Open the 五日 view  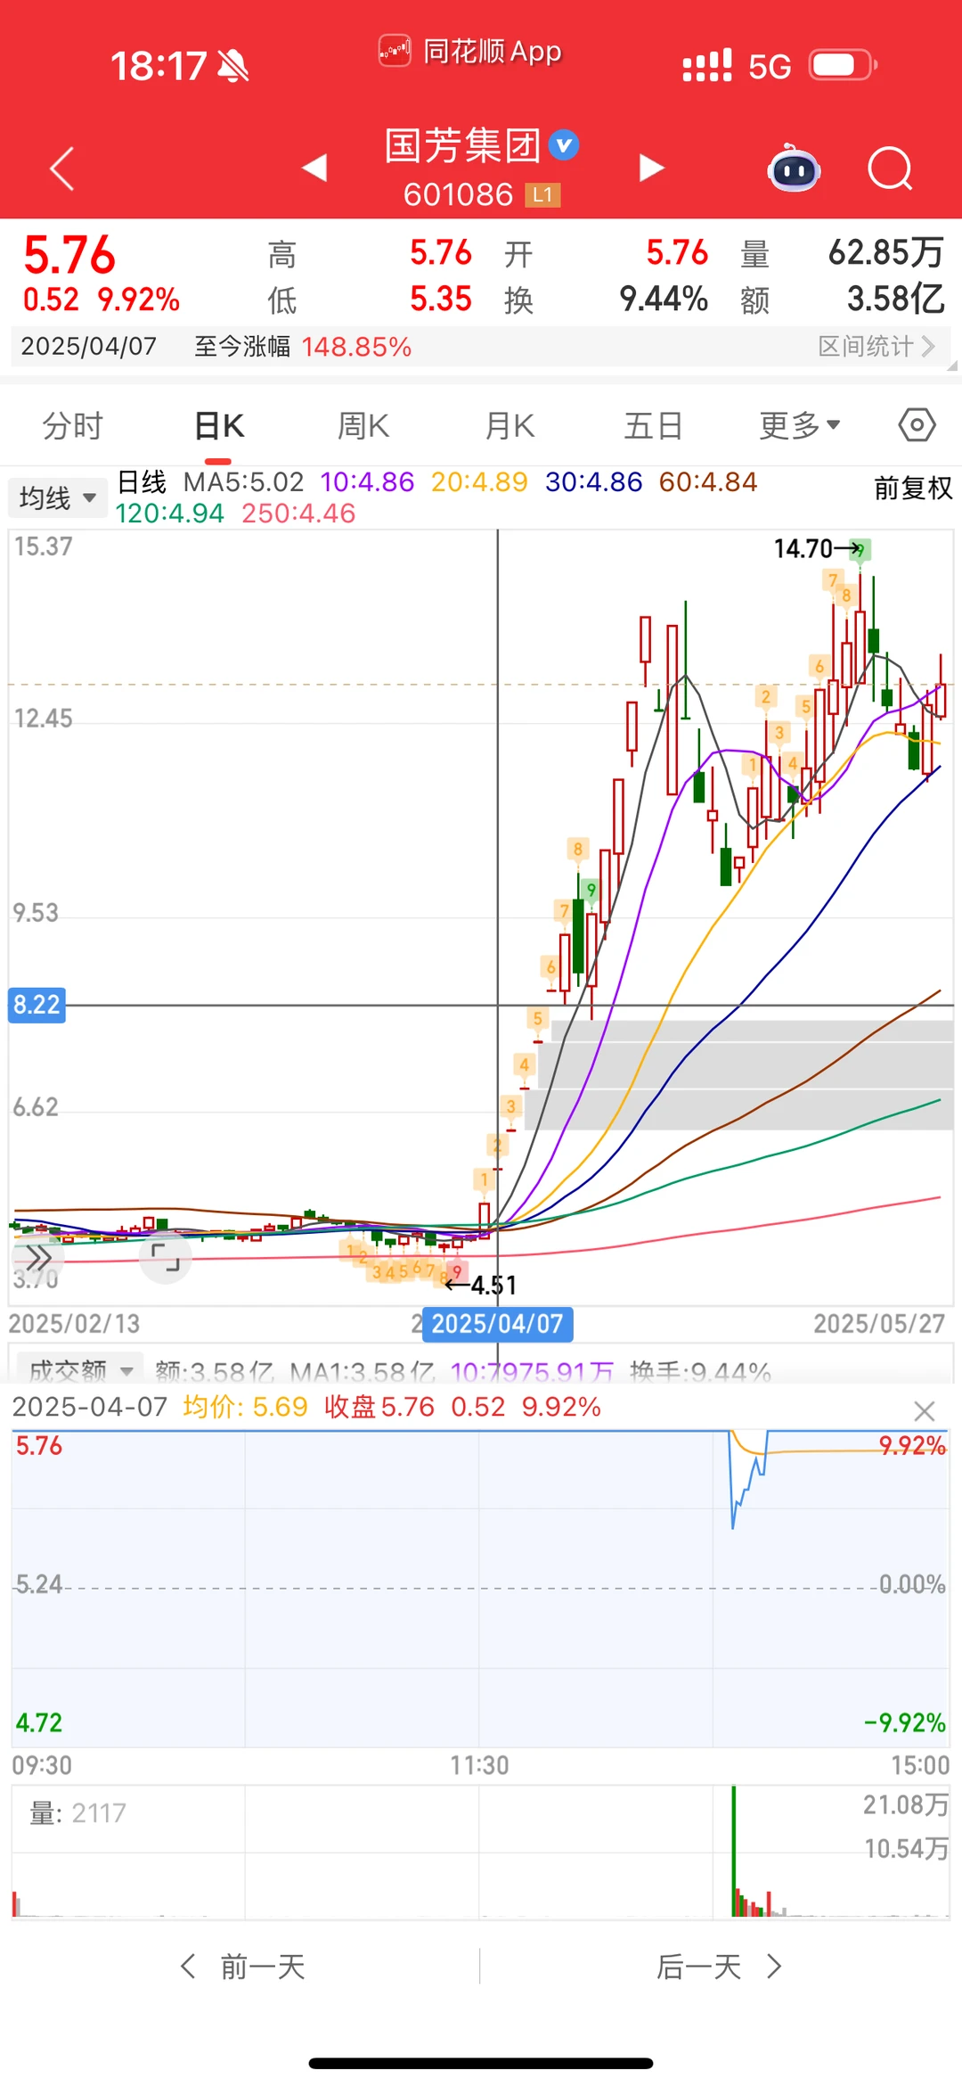tap(653, 426)
